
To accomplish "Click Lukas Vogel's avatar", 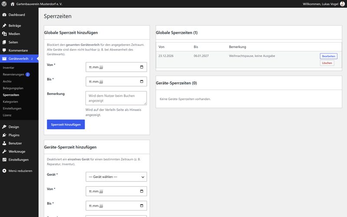I will 342,4.
